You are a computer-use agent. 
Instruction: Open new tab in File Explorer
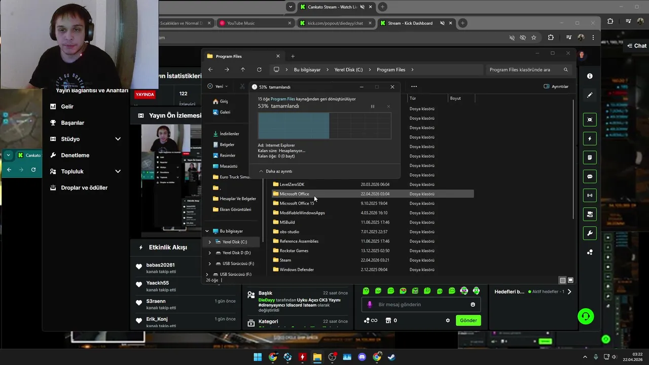293,56
